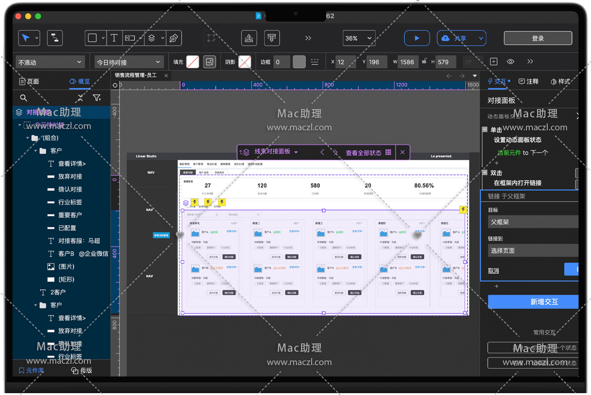Click the bring to front icon

(249, 38)
